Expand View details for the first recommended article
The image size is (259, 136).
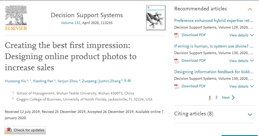tap(241, 35)
